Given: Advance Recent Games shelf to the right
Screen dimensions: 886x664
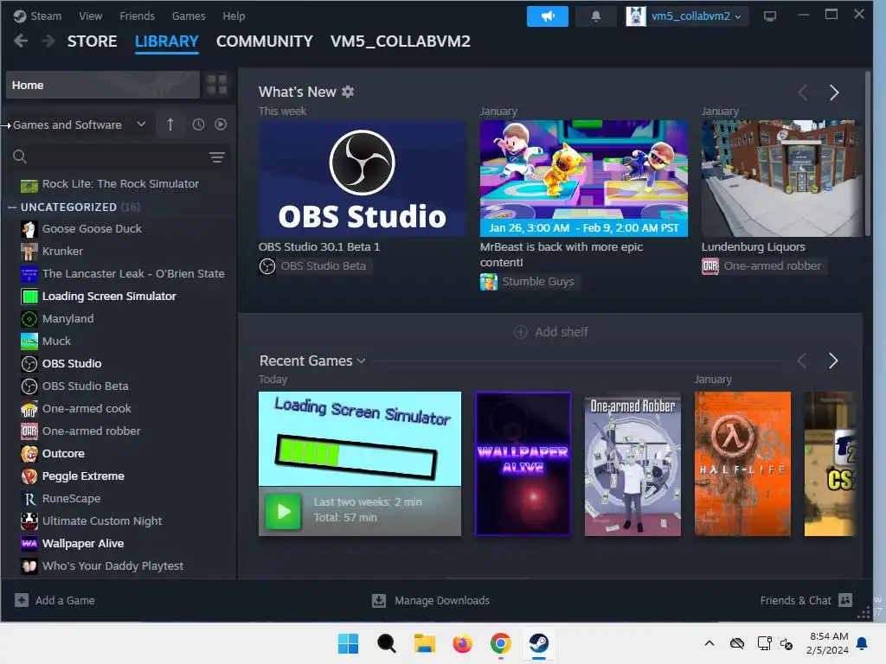Looking at the screenshot, I should tap(833, 361).
